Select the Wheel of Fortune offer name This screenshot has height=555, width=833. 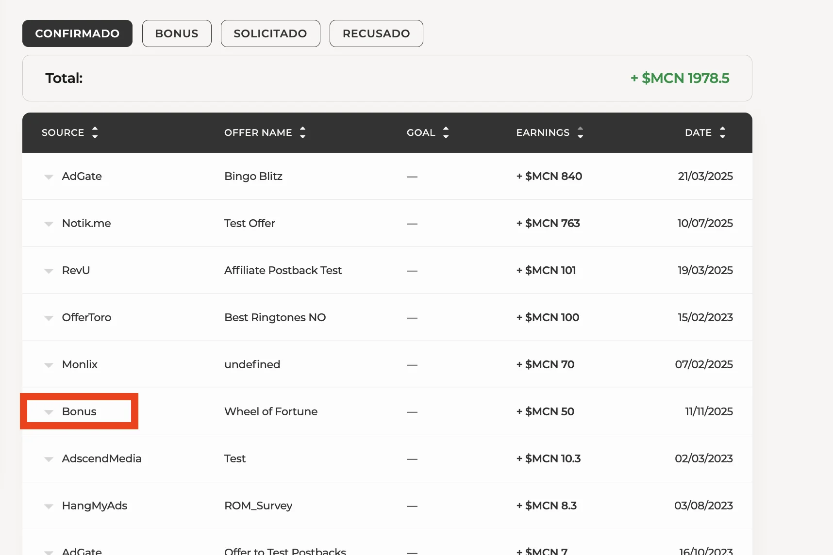pyautogui.click(x=270, y=411)
